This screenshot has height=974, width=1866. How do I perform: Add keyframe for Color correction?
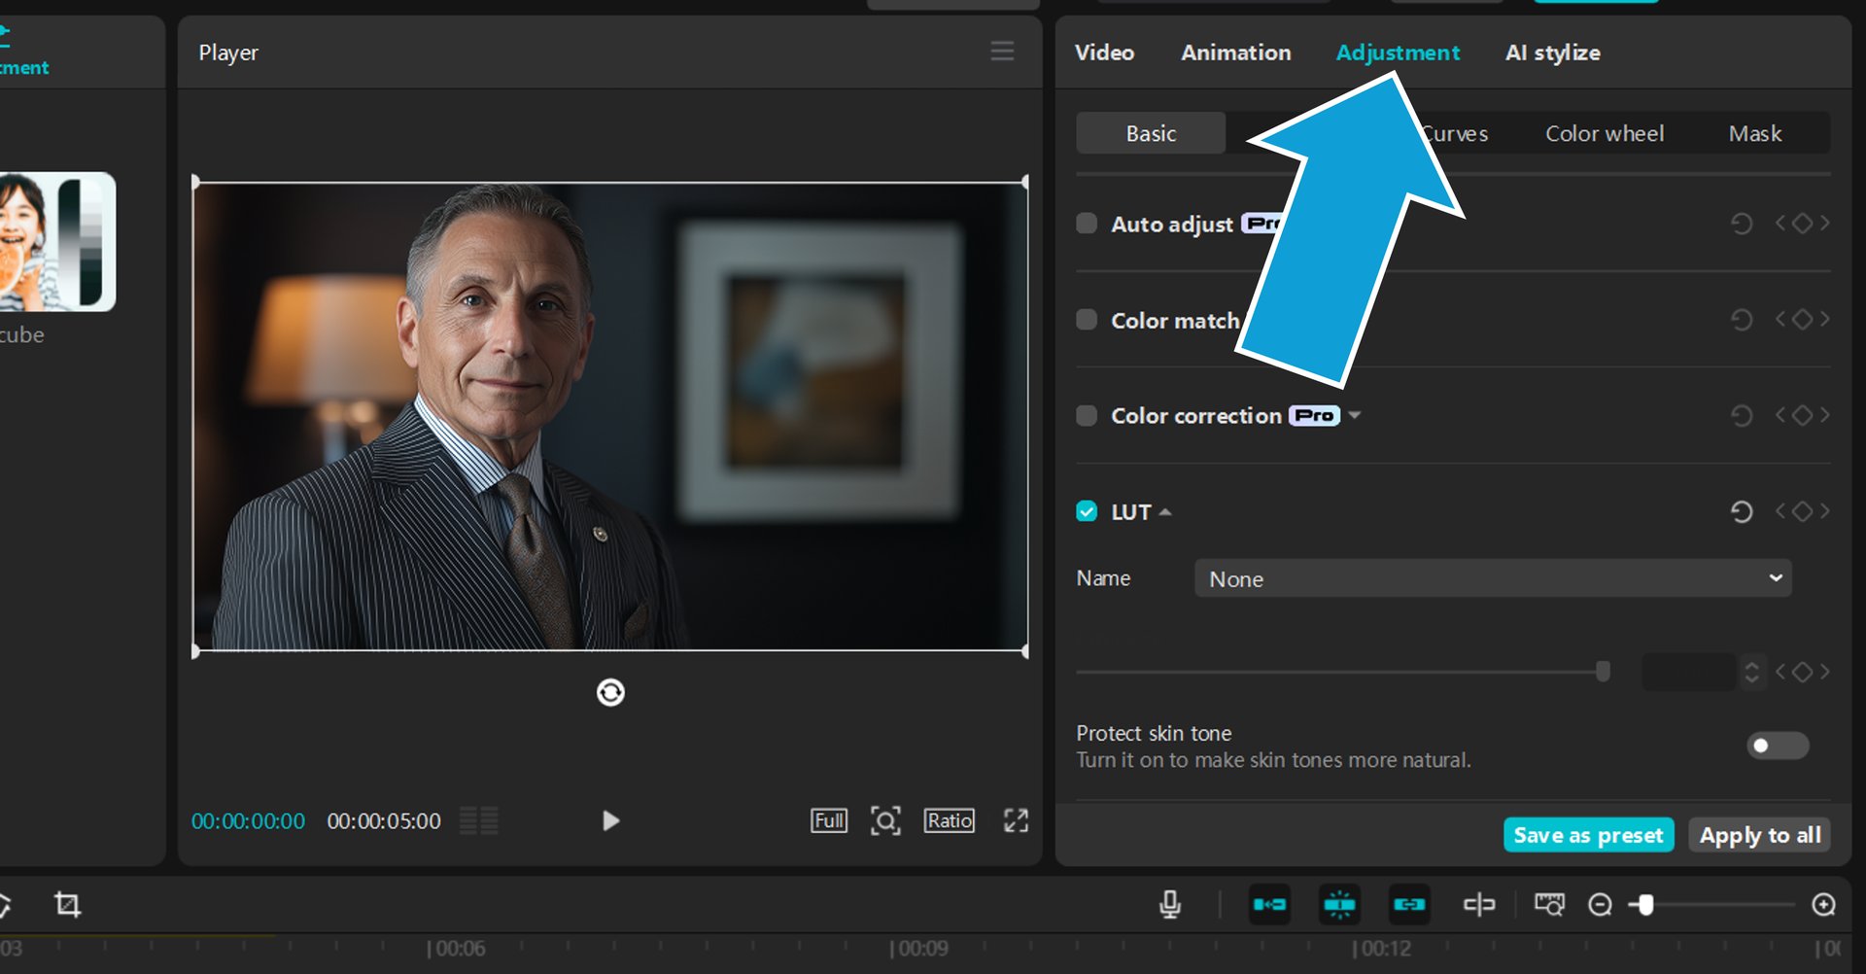[1802, 415]
